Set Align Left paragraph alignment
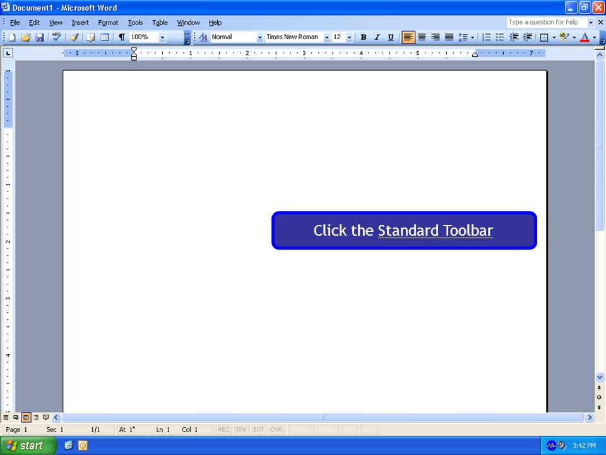 coord(408,37)
